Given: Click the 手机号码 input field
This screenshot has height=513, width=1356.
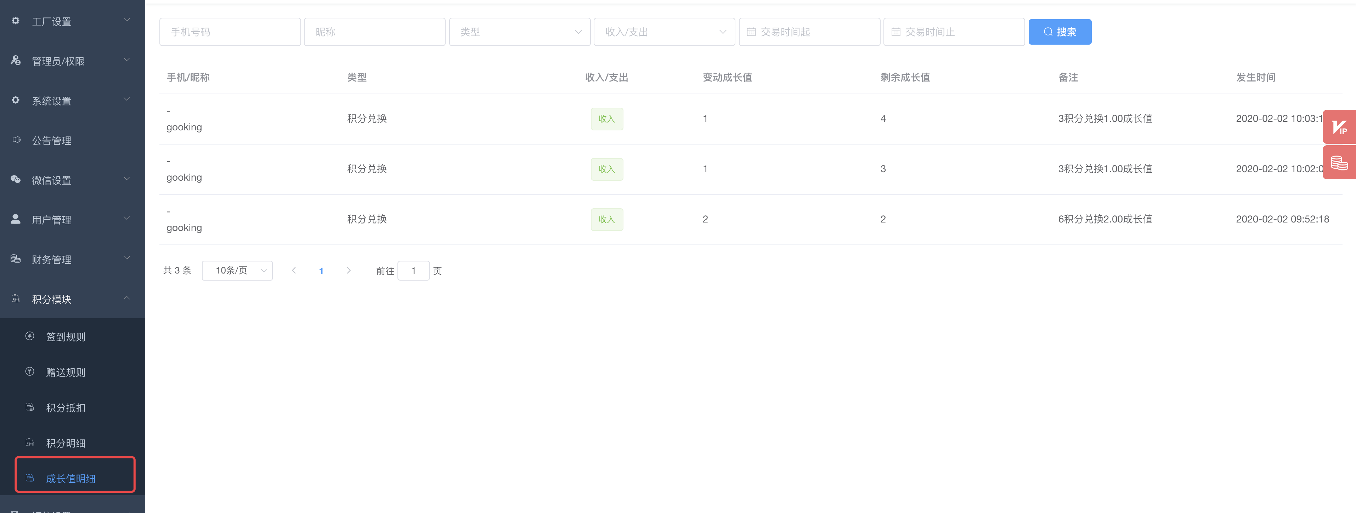Looking at the screenshot, I should pos(230,32).
